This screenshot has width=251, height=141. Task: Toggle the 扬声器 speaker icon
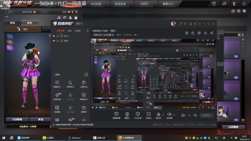[169, 114]
